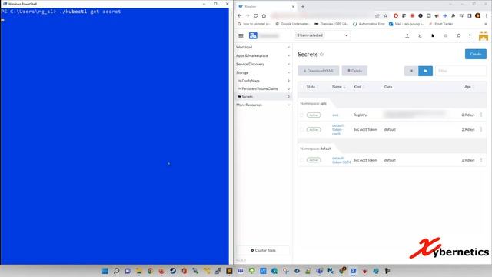This screenshot has height=277, width=492.
Task: Open the Chrome profile avatar
Action: tap(477, 15)
